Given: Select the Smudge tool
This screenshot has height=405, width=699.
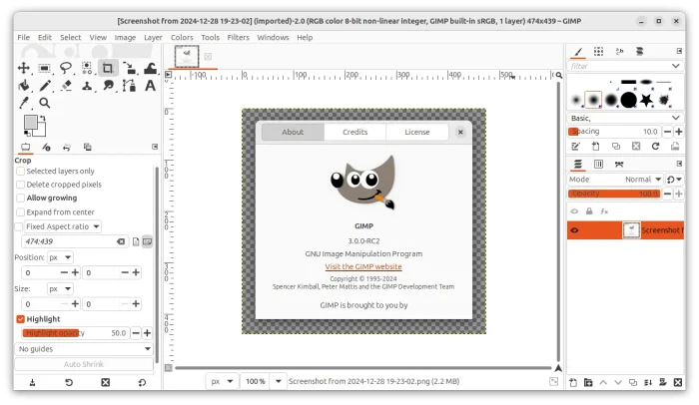Looking at the screenshot, I should click(x=108, y=86).
